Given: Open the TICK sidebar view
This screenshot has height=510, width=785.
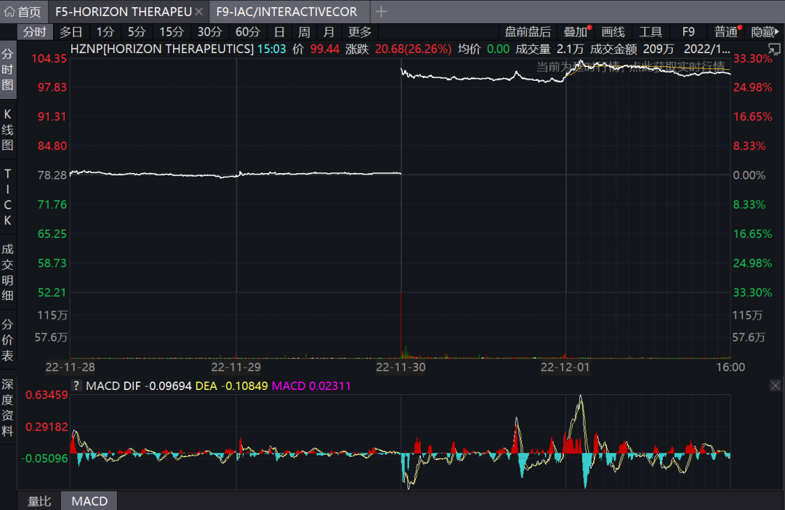Looking at the screenshot, I should [x=8, y=196].
